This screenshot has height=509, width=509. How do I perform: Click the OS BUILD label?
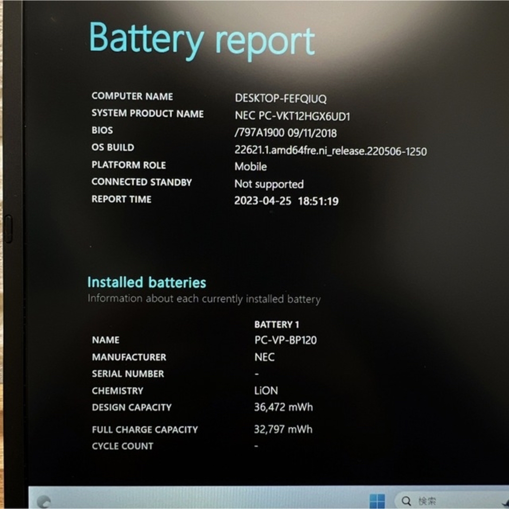click(113, 148)
